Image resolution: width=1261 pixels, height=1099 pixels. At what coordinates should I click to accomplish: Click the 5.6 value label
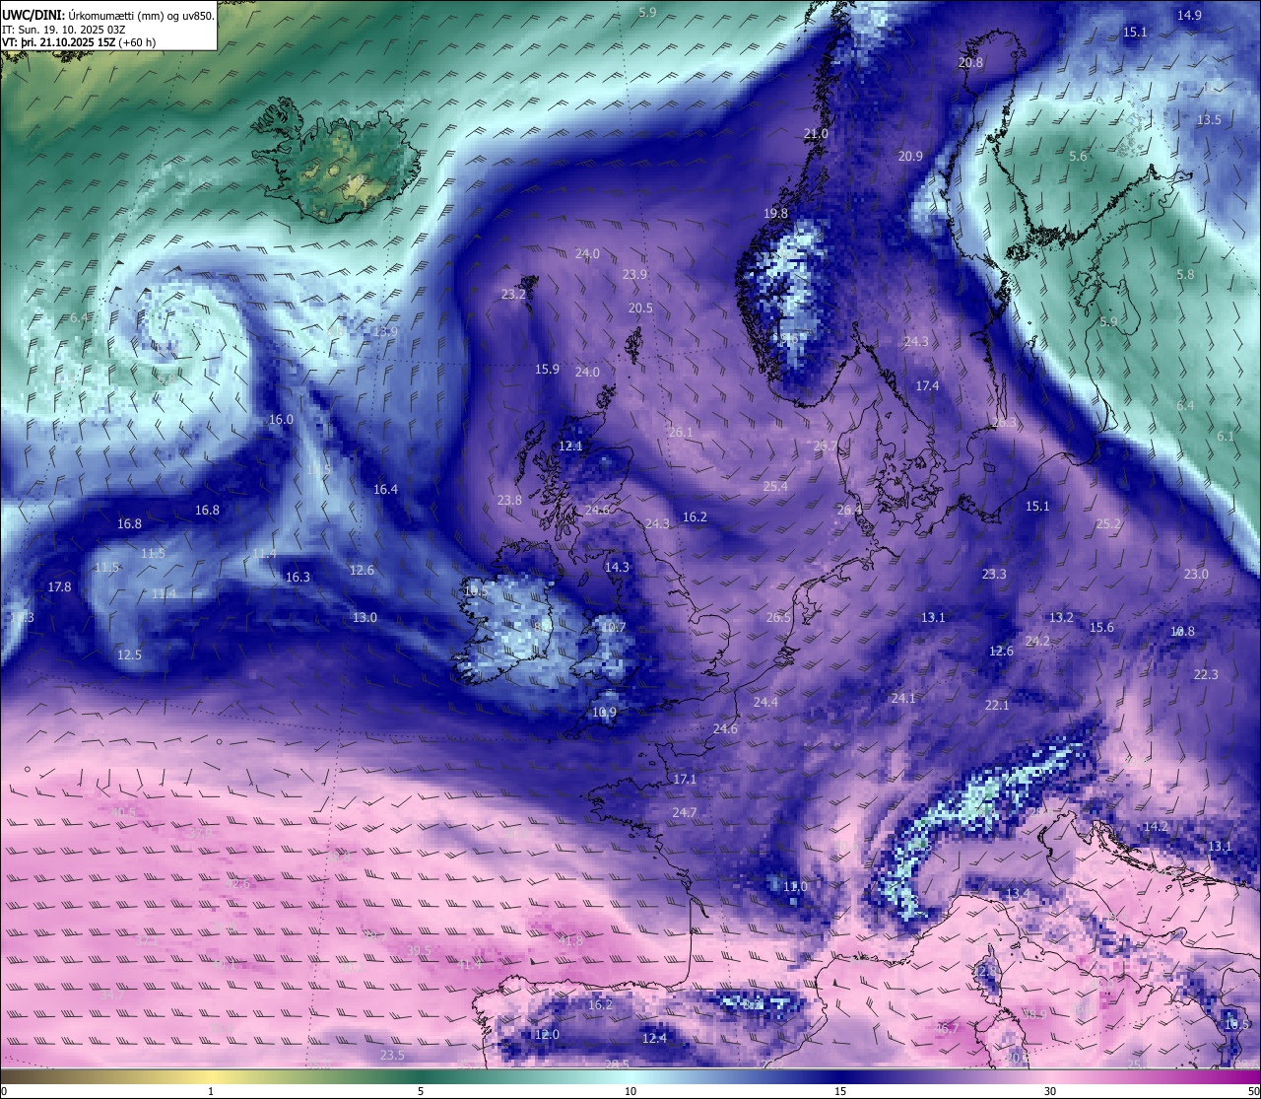pos(1079,156)
